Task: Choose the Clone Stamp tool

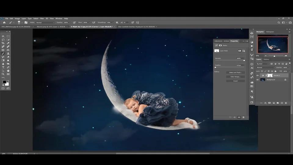Action: pos(8,53)
